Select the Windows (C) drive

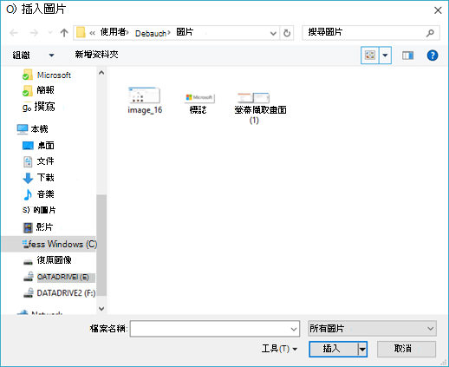click(49, 244)
